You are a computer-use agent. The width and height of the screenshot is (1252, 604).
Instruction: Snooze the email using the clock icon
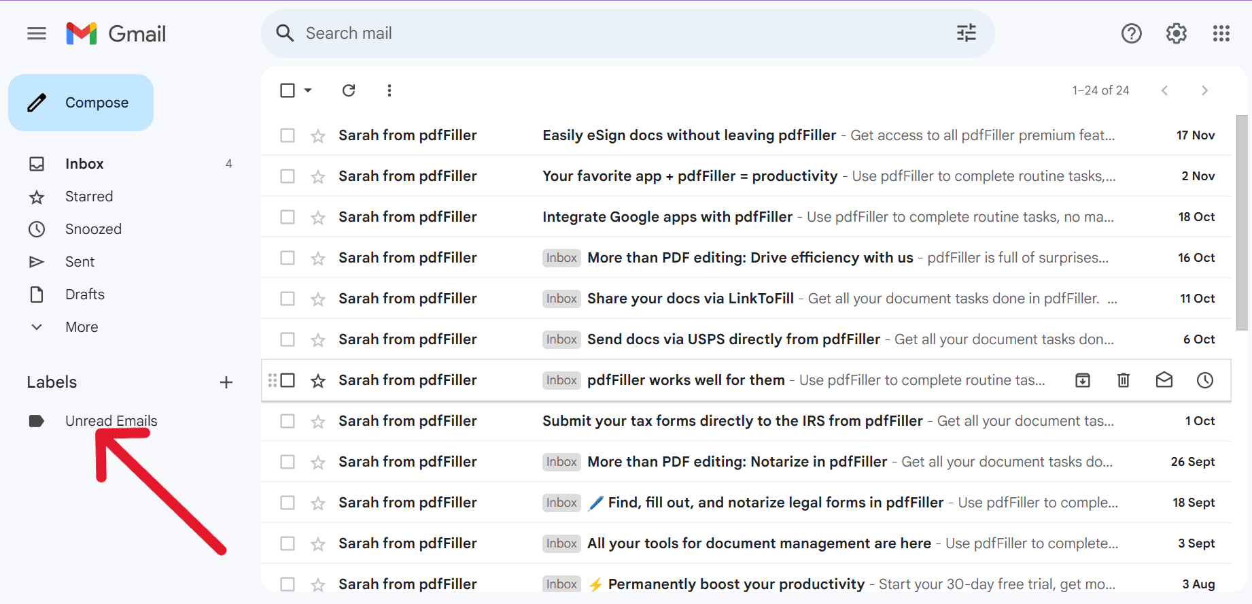coord(1204,380)
